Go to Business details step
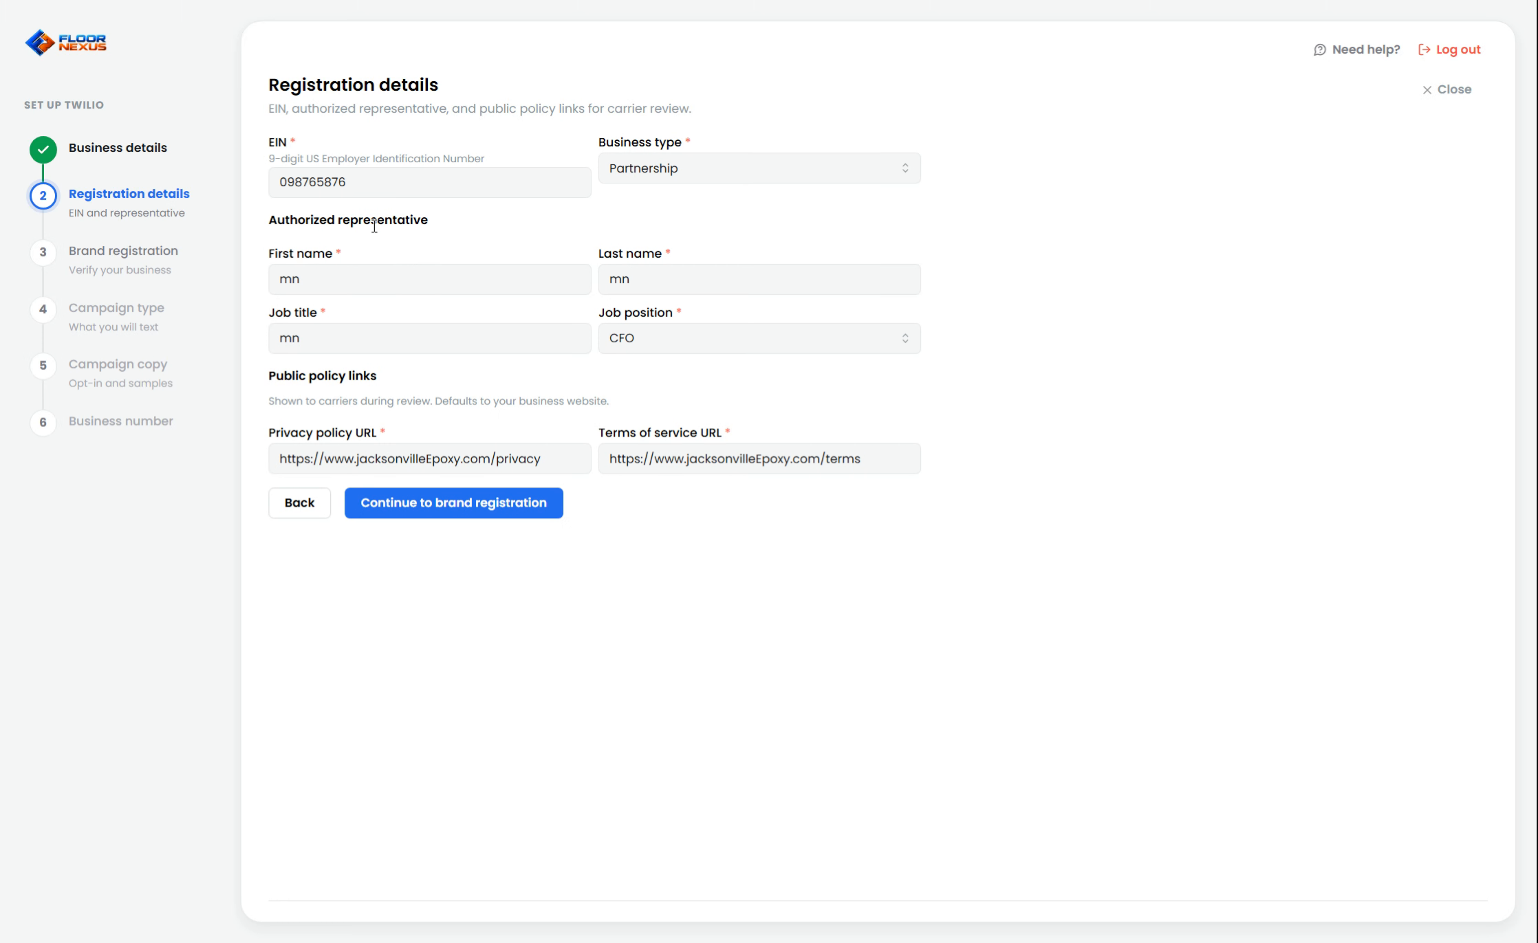The image size is (1538, 943). tap(118, 148)
